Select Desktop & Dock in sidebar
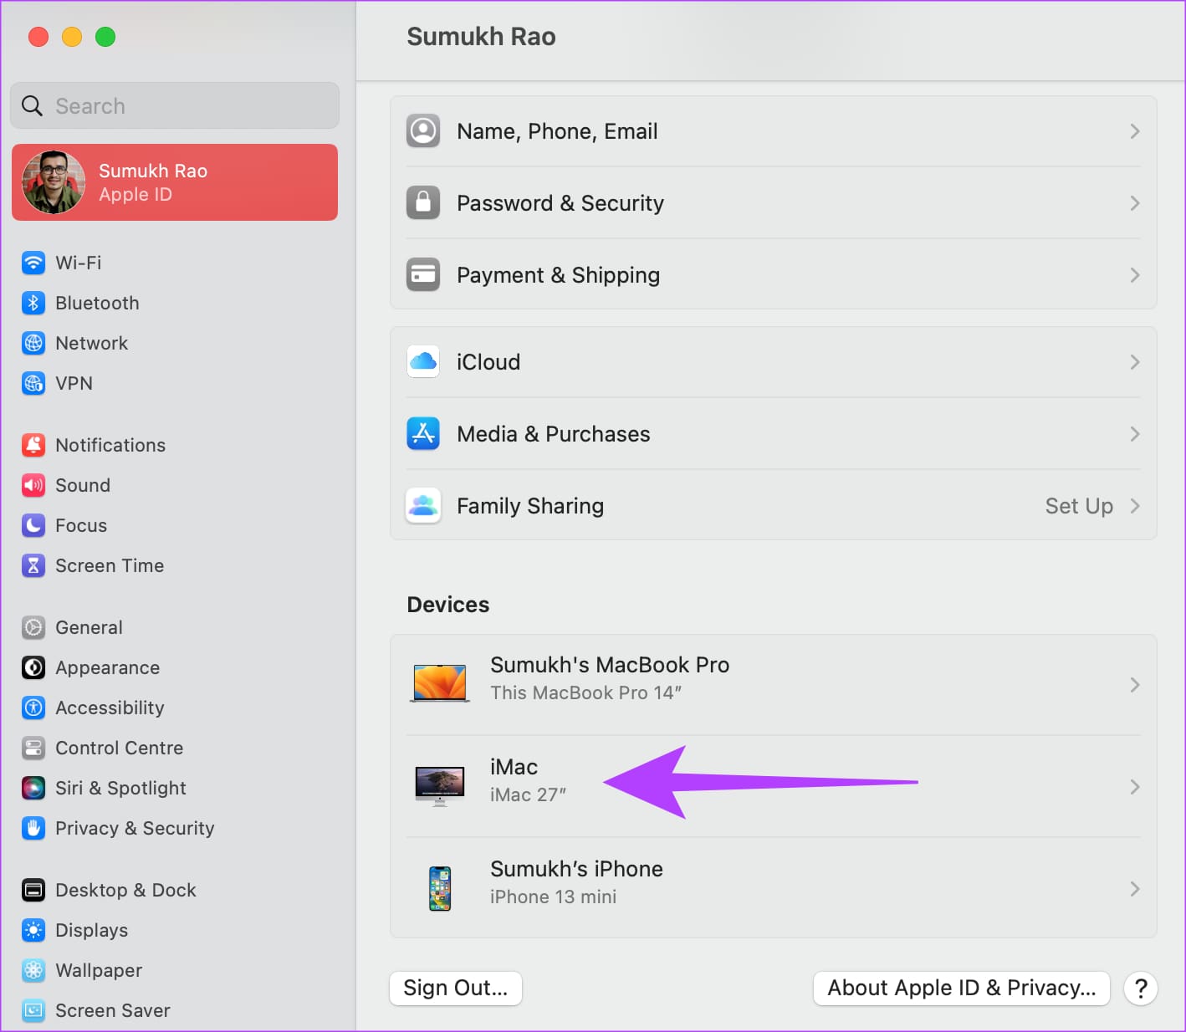This screenshot has height=1032, width=1186. (125, 890)
